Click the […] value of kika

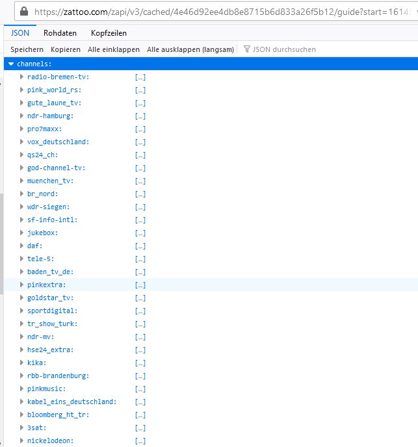pyautogui.click(x=140, y=363)
